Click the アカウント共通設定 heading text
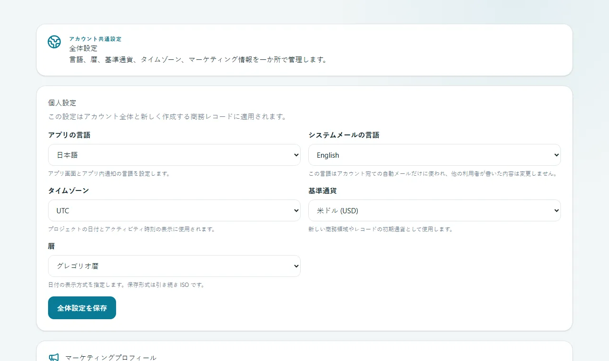This screenshot has width=609, height=361. [x=95, y=39]
